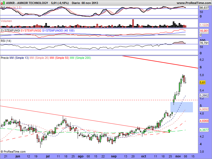
Task: Select the MM (Simple 200) legend label
Action: (80, 58)
